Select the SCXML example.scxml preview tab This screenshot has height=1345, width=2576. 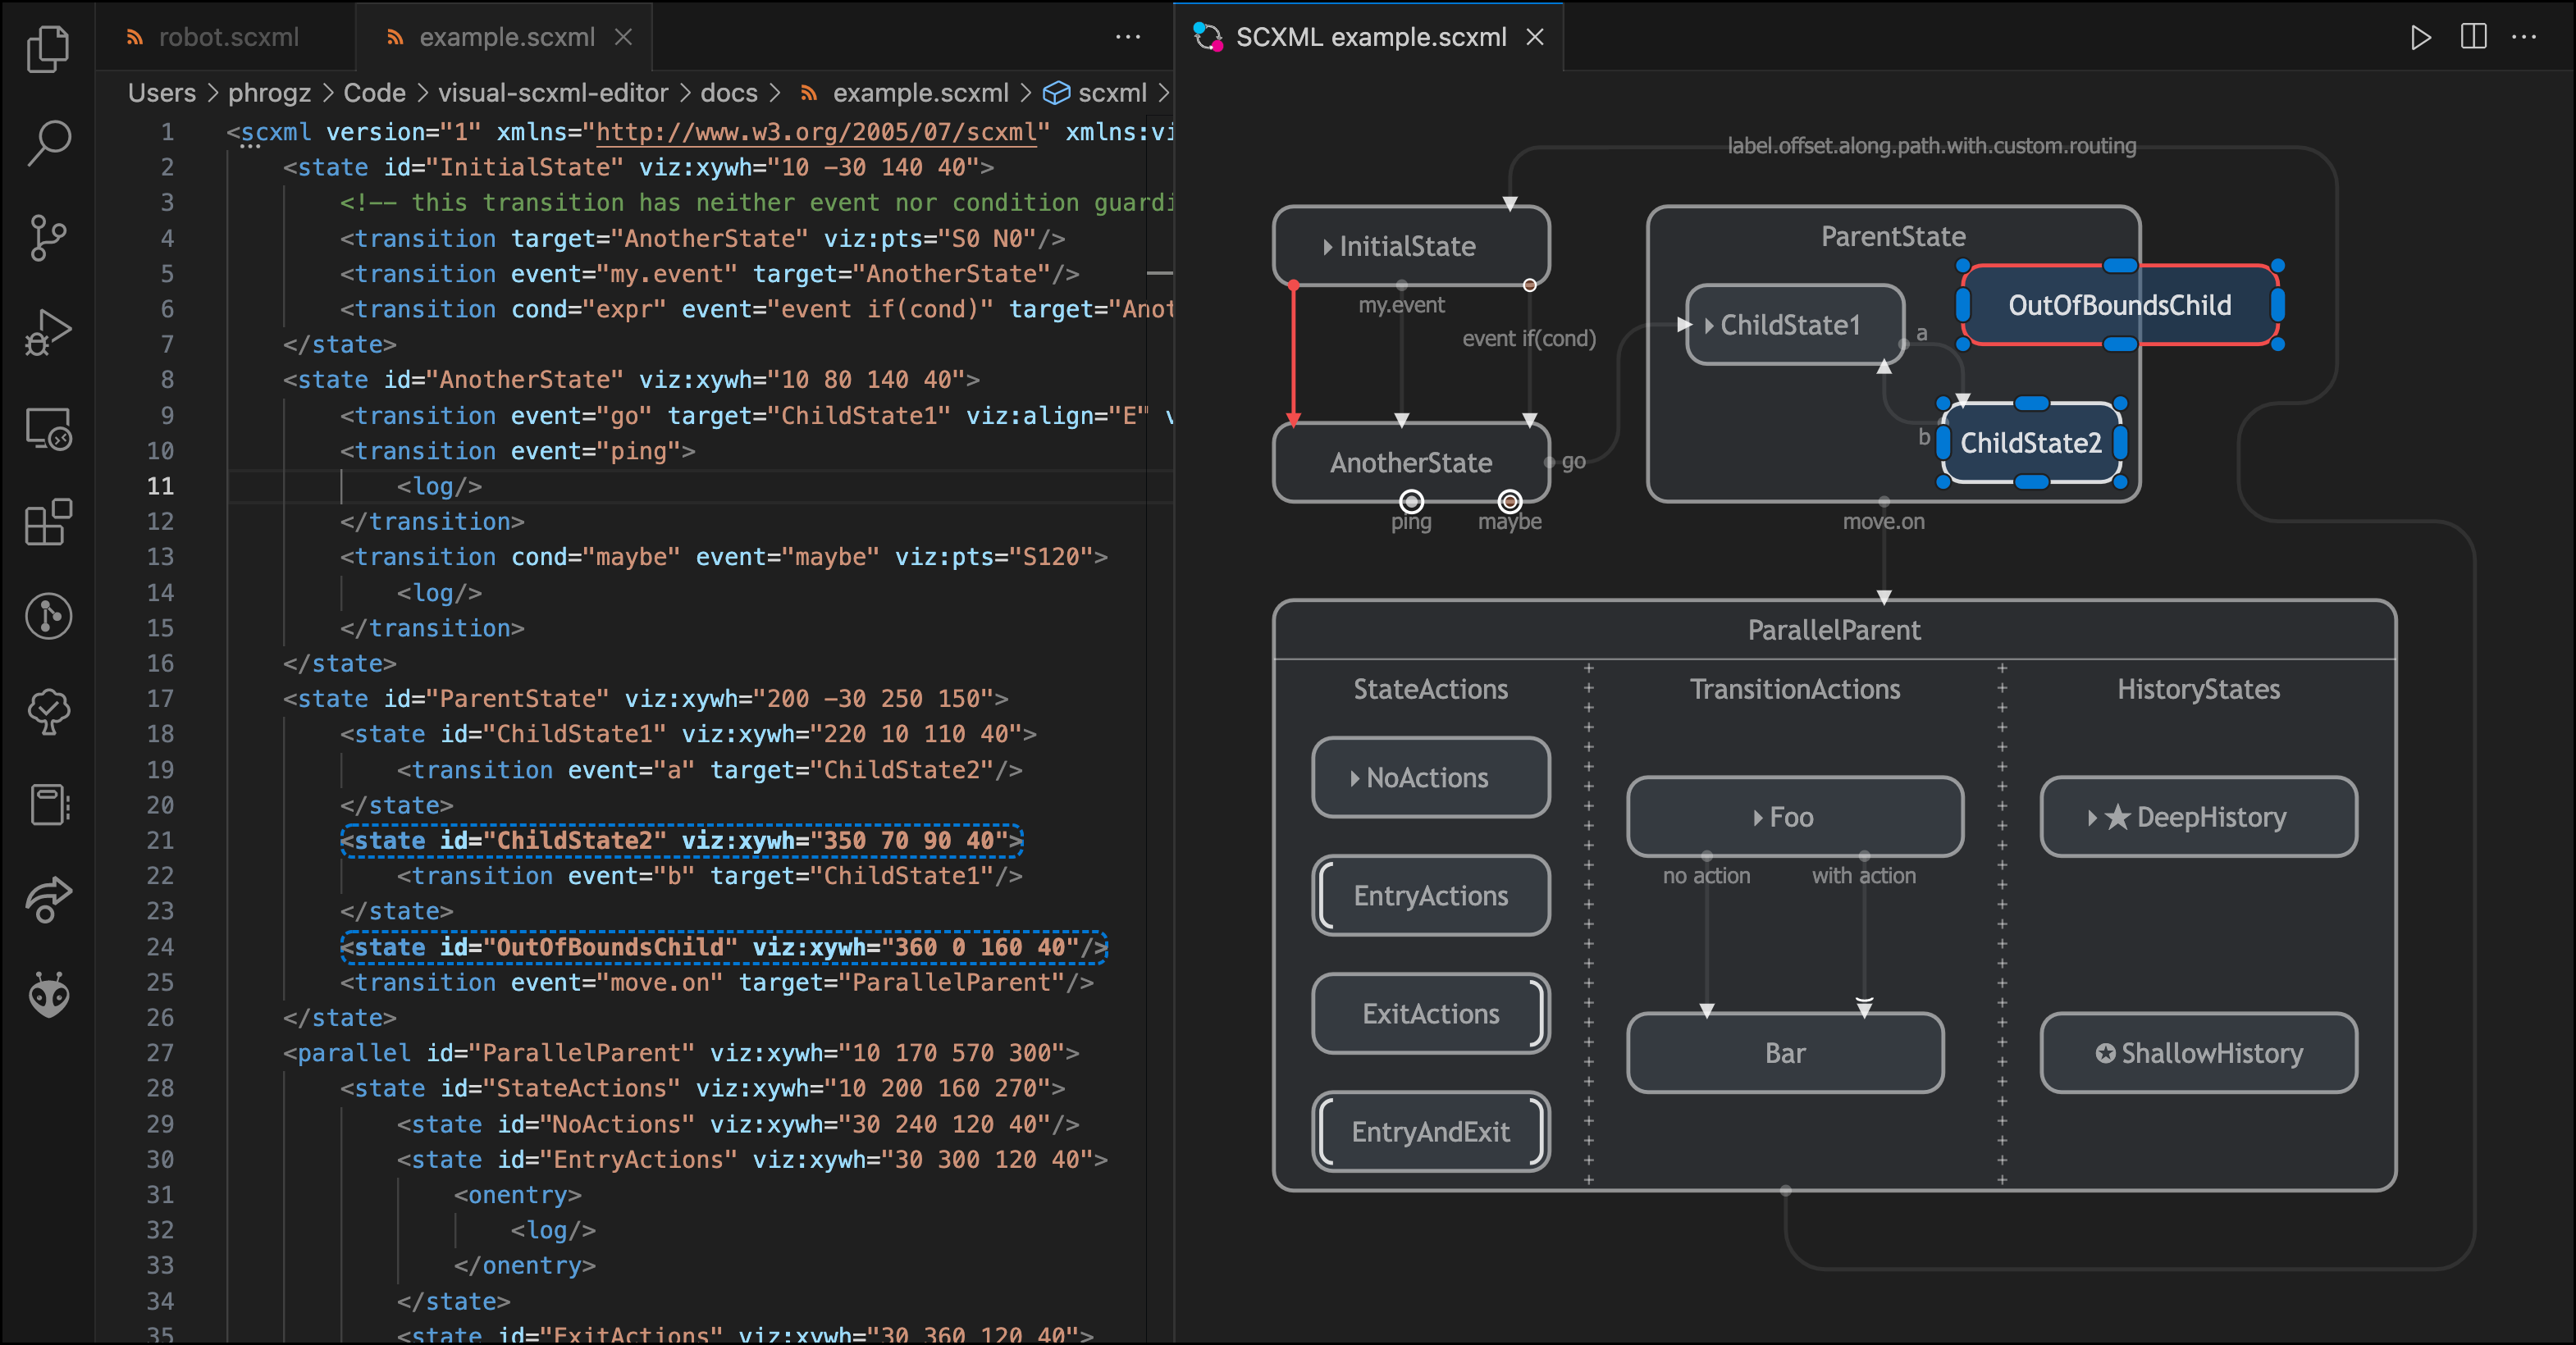click(x=1369, y=38)
